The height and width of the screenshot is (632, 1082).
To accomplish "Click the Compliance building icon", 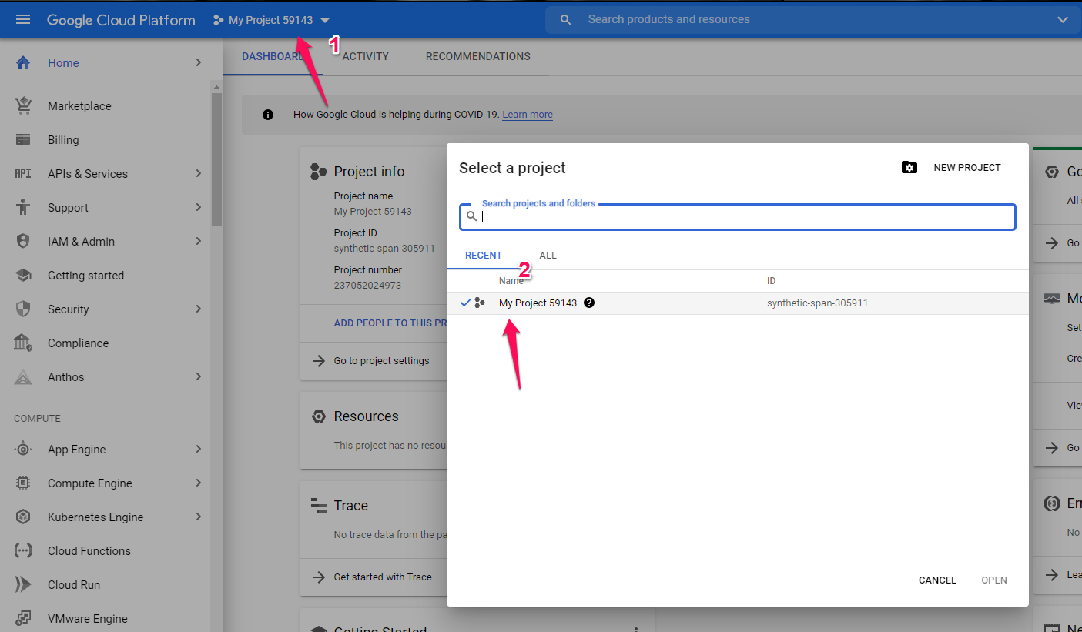I will pos(23,343).
